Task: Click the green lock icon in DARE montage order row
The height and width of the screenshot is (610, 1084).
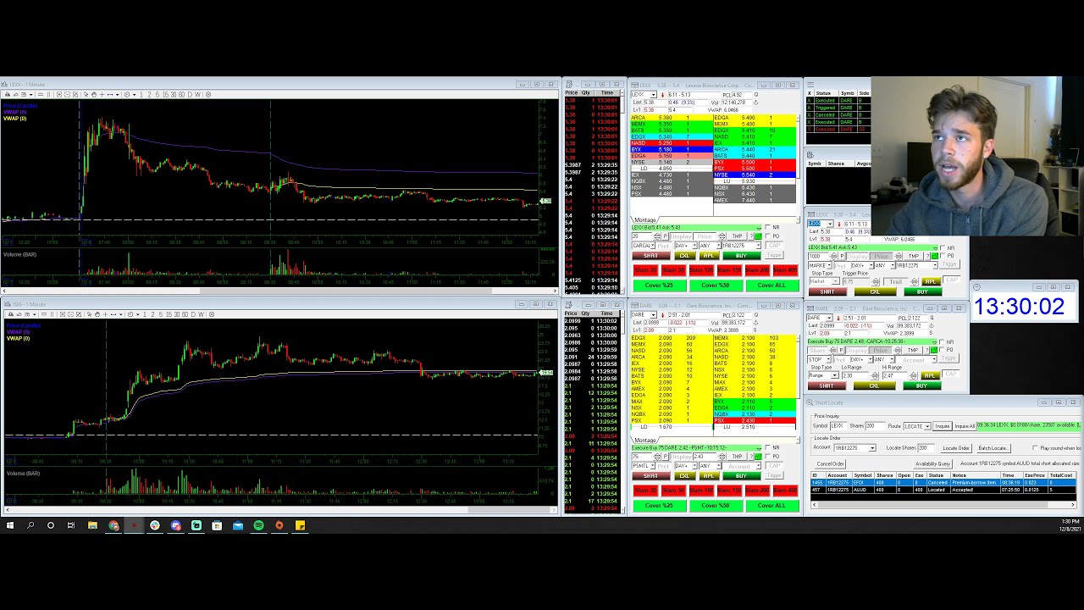Action: (x=758, y=457)
